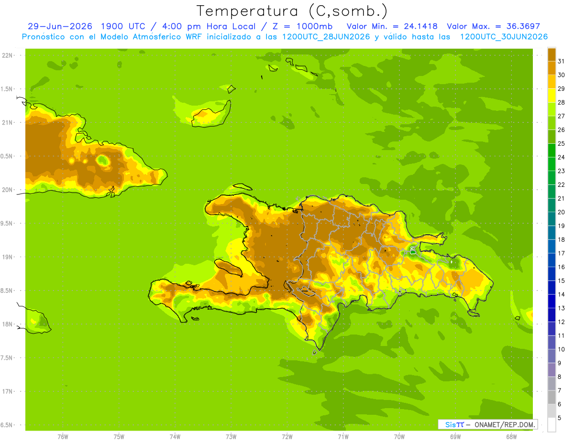Pick the purple legend swatch between 8 and 9
574x443 pixels.
click(x=552, y=370)
